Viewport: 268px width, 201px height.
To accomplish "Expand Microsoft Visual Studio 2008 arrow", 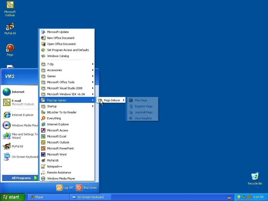I will coord(93,88).
